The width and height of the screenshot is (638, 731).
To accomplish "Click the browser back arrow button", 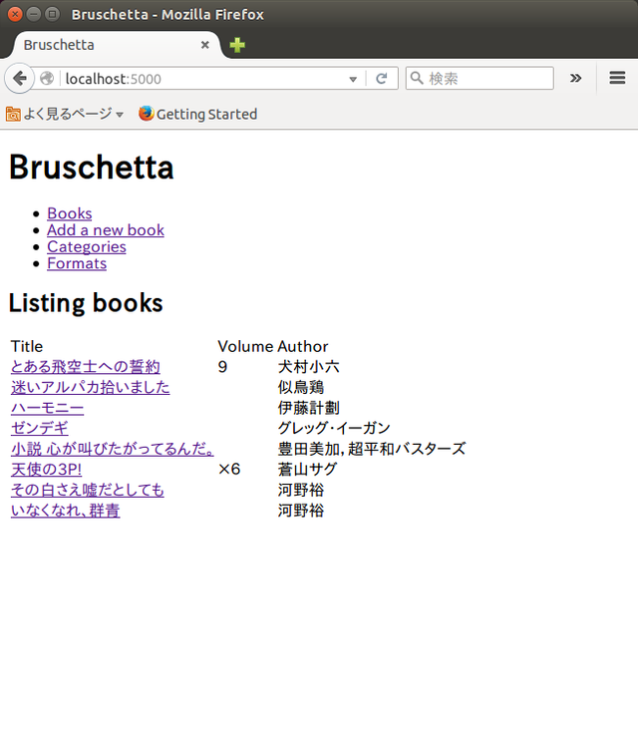I will tap(20, 78).
